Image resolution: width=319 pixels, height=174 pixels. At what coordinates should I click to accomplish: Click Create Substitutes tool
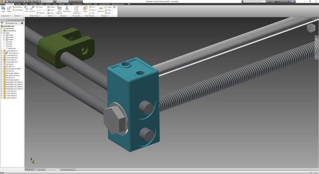(76, 10)
